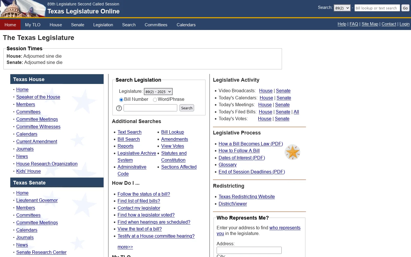Open DistrictViewer link
The height and width of the screenshot is (257, 411).
click(233, 204)
